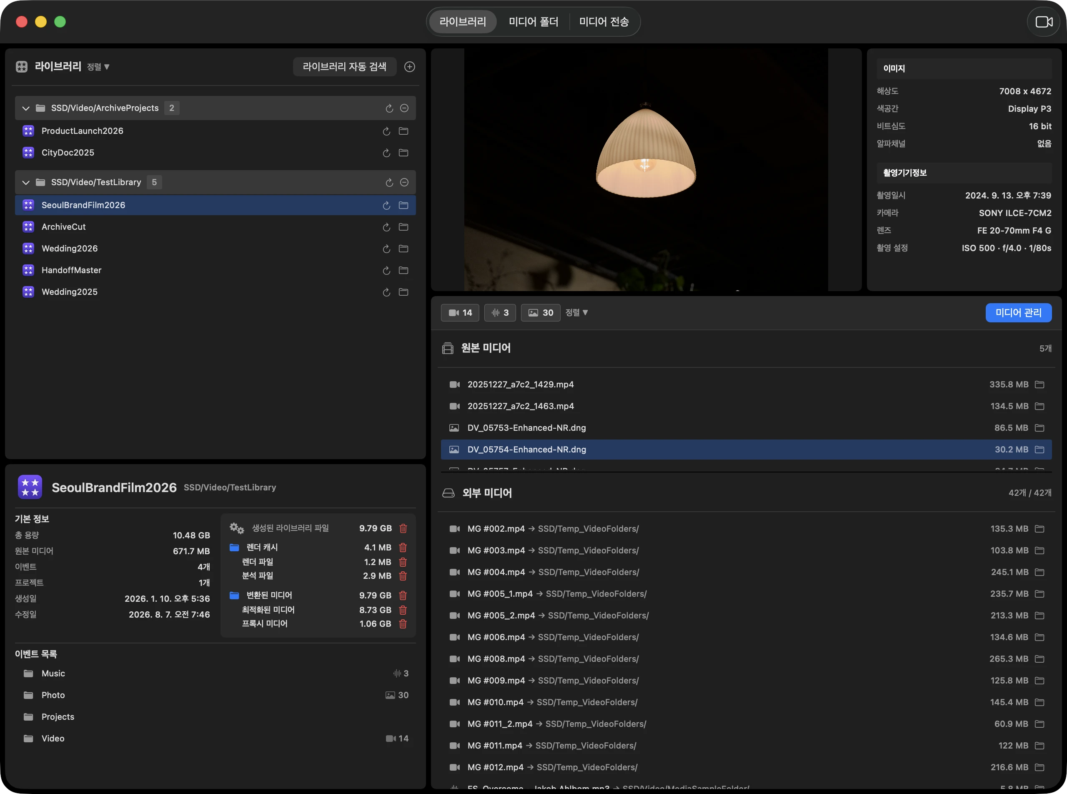Select the Wedding2026 library

215,249
